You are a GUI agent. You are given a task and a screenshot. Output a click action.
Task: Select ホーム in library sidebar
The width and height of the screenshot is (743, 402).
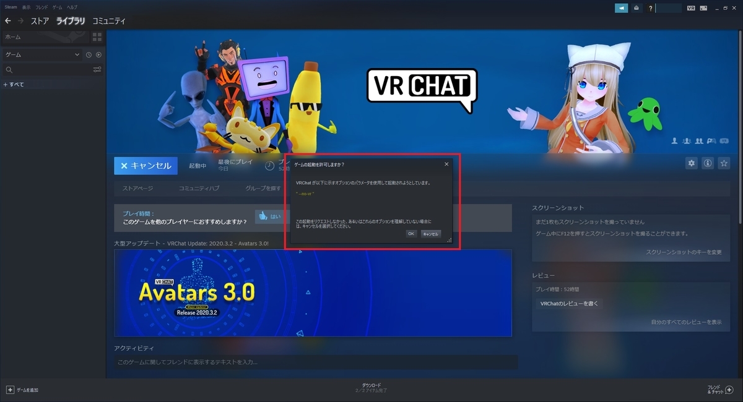click(46, 37)
